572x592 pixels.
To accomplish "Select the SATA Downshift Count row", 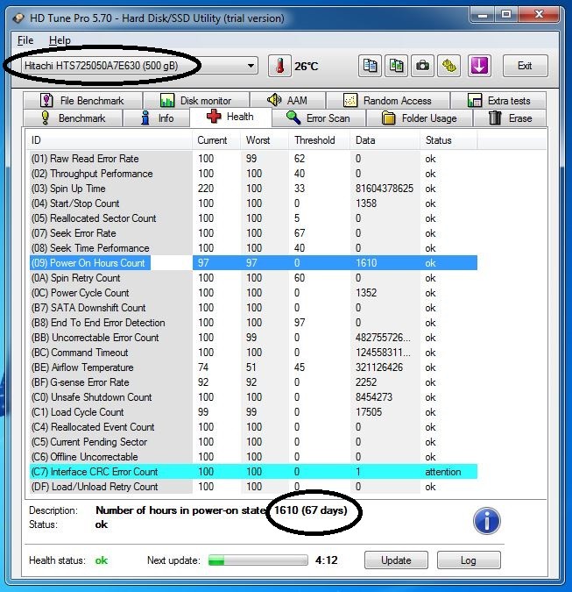I will click(x=253, y=308).
